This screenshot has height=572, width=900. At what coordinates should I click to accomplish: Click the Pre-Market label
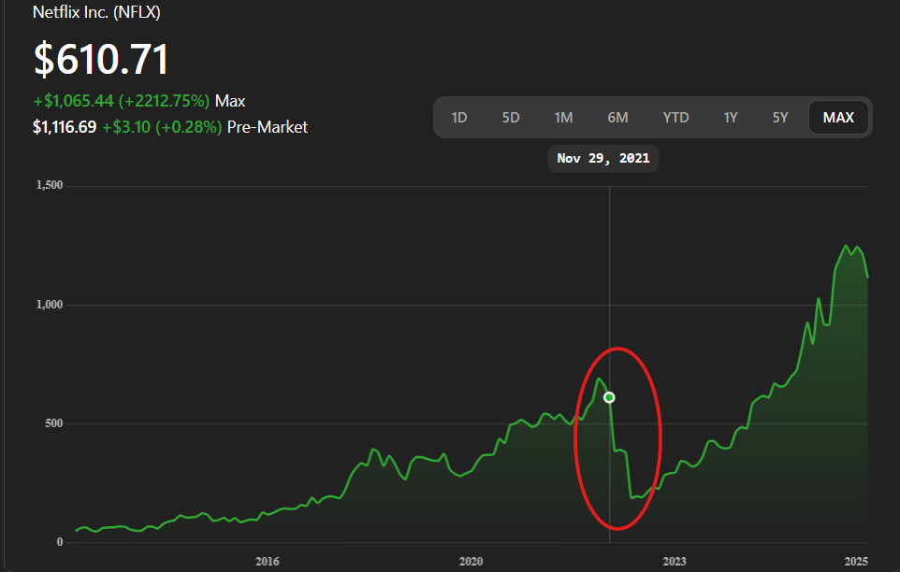pos(268,127)
